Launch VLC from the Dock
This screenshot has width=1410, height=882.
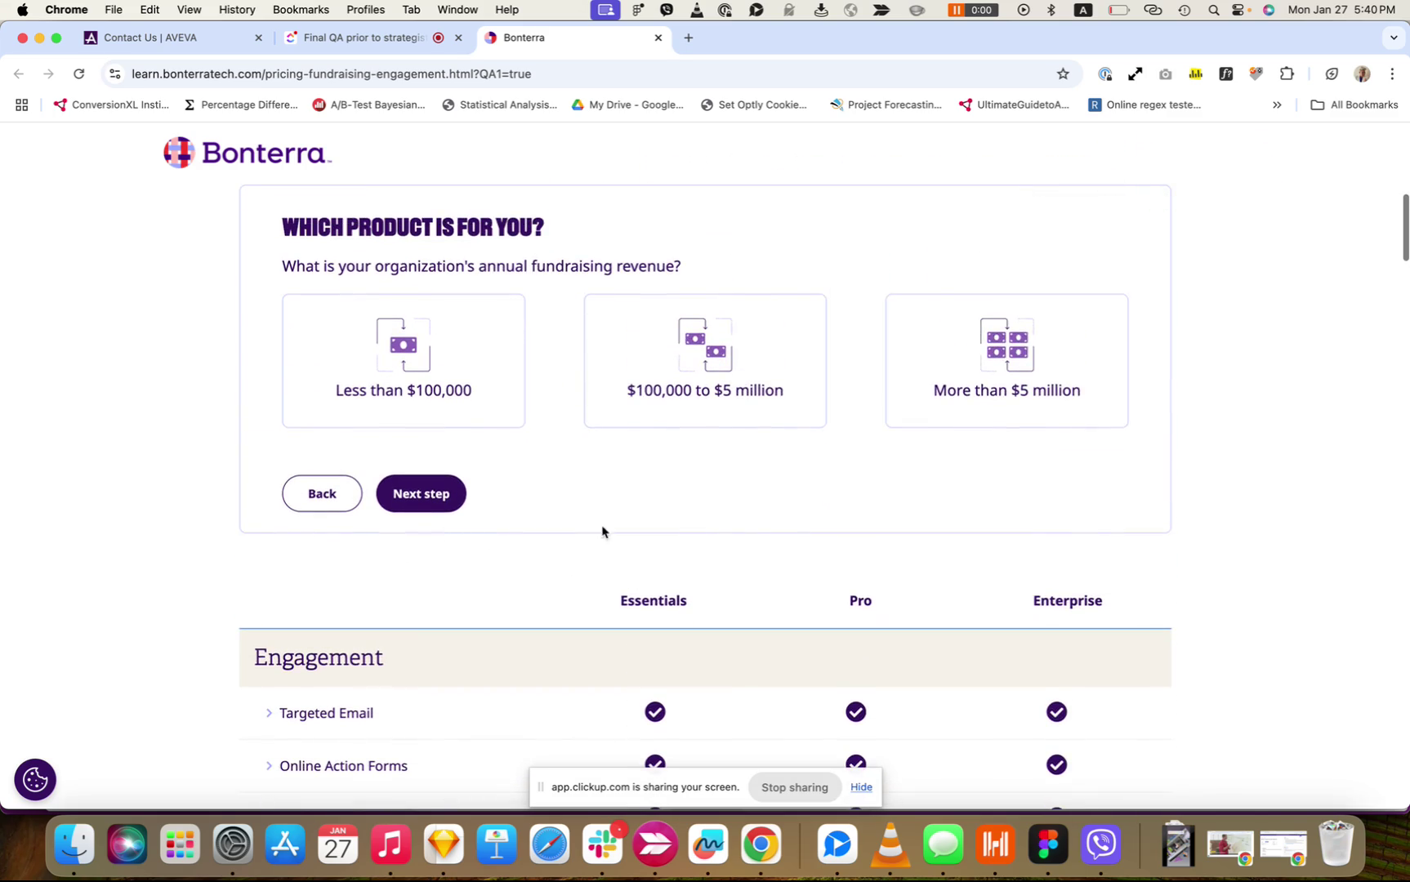tap(890, 844)
